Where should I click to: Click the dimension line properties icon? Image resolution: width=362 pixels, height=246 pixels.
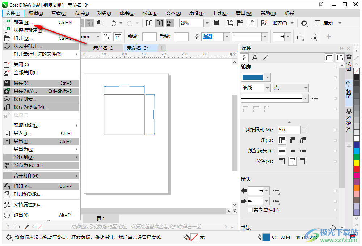(265, 58)
